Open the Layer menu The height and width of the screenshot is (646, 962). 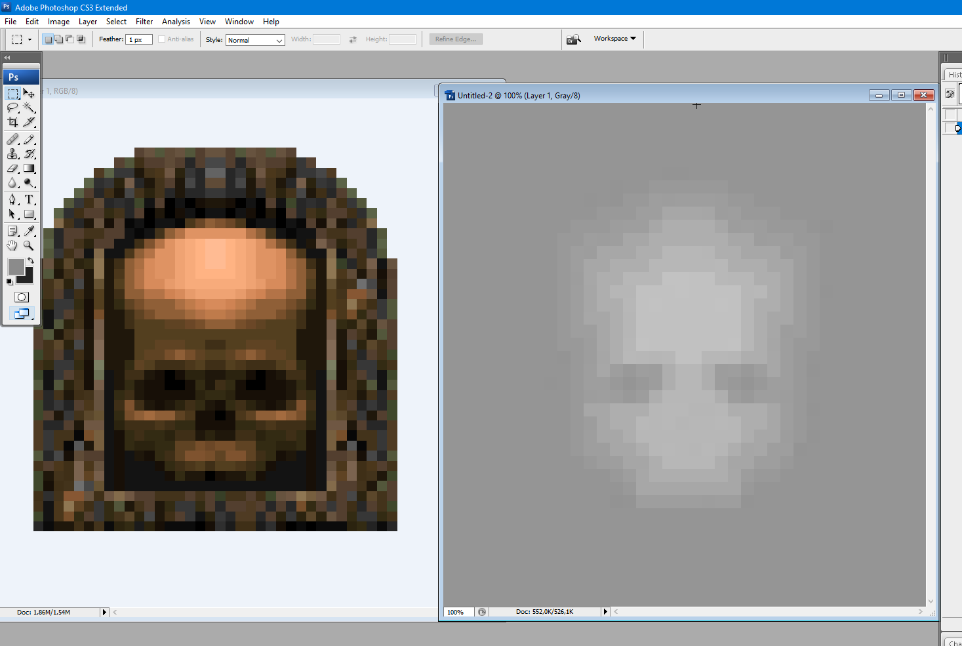coord(88,22)
